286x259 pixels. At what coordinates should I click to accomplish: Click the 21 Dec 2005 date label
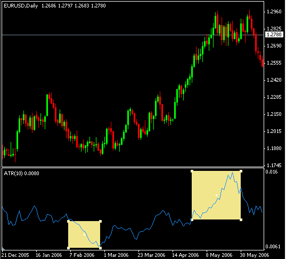(15, 255)
